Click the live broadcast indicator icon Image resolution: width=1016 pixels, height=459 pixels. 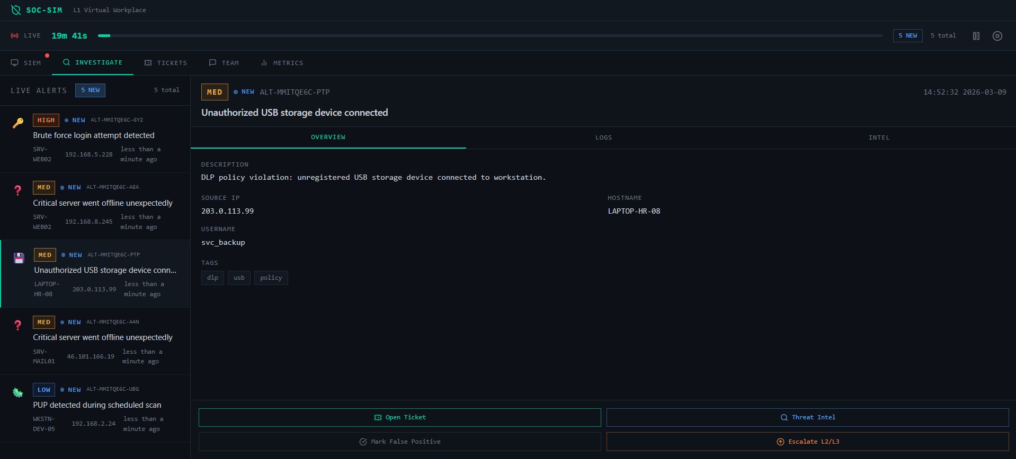[x=15, y=36]
